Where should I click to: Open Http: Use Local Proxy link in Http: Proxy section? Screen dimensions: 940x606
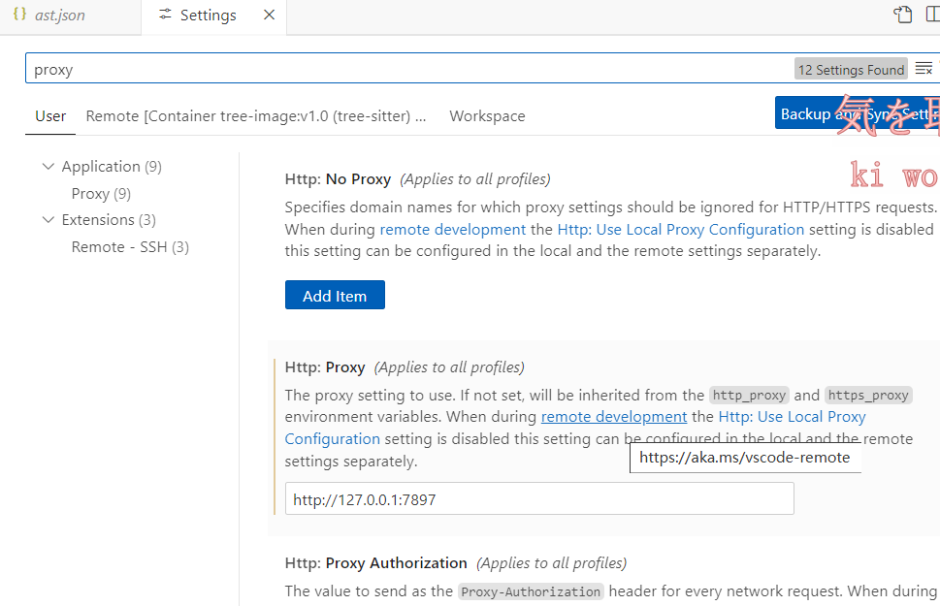tap(792, 417)
